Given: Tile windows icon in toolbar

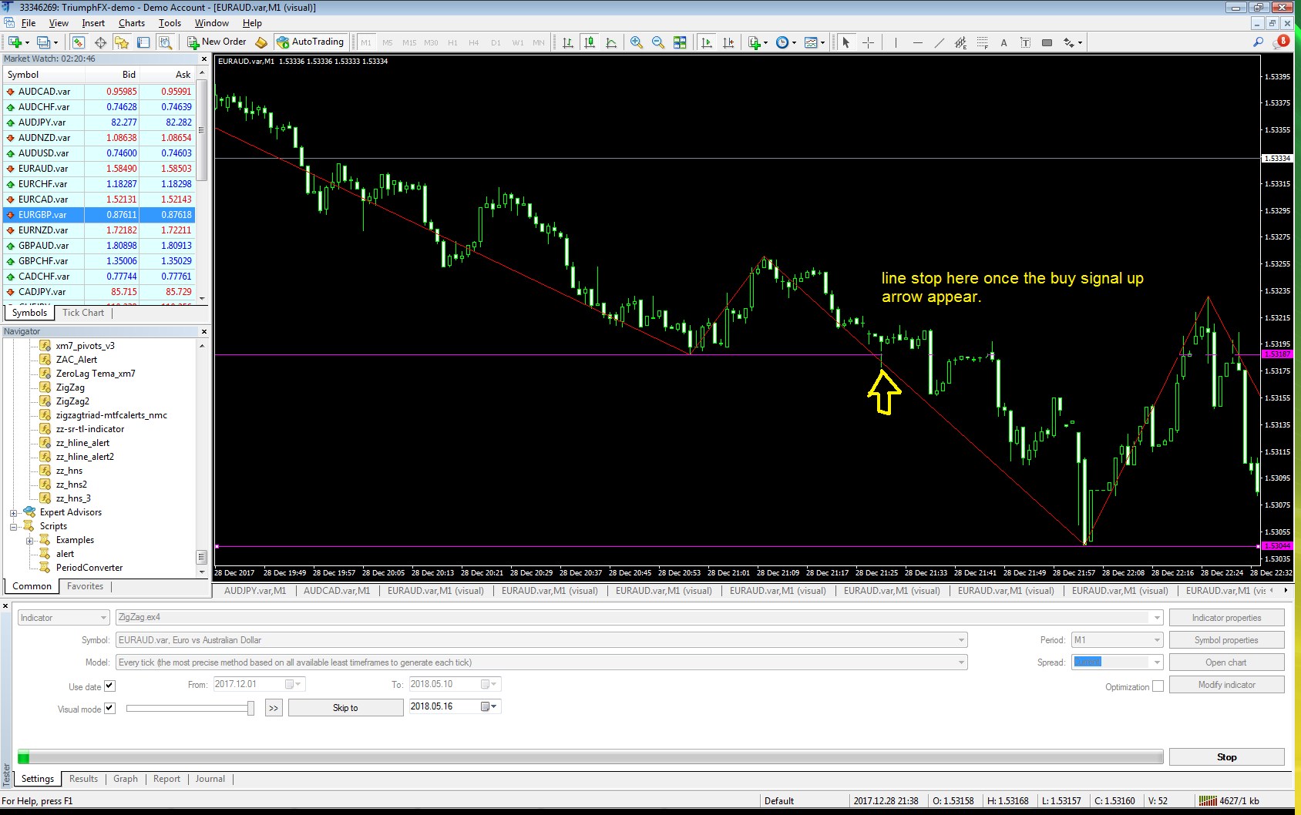Looking at the screenshot, I should point(680,42).
